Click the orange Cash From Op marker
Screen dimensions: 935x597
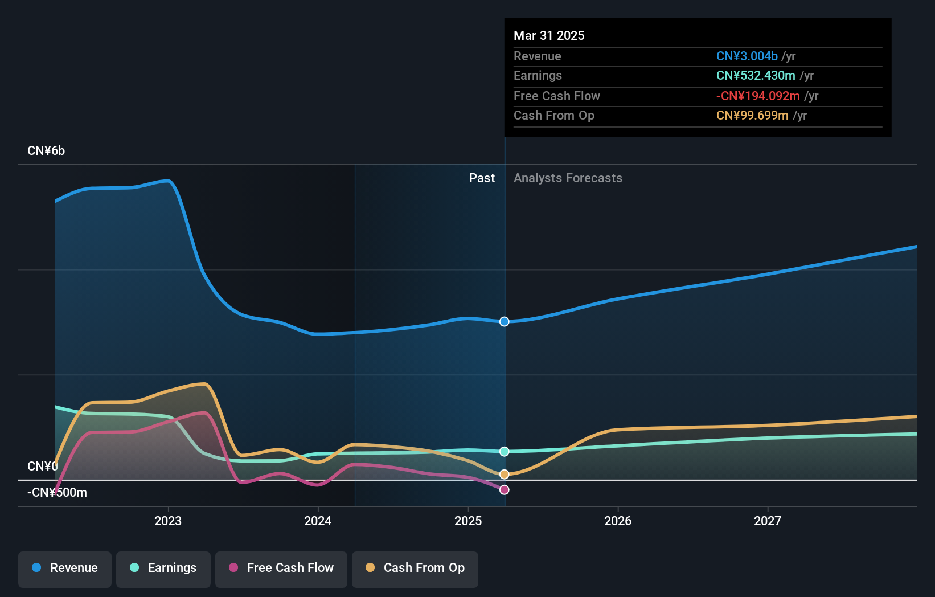coord(505,475)
